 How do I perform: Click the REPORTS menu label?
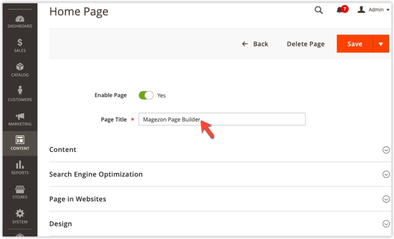coord(20,173)
